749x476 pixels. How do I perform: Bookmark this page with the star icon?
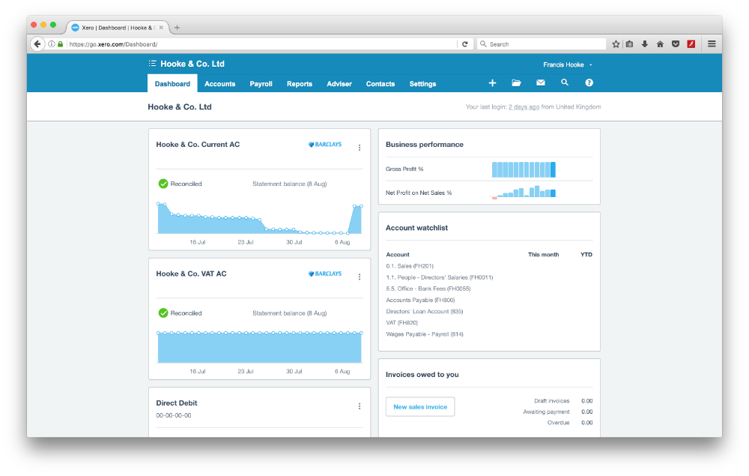coord(616,44)
